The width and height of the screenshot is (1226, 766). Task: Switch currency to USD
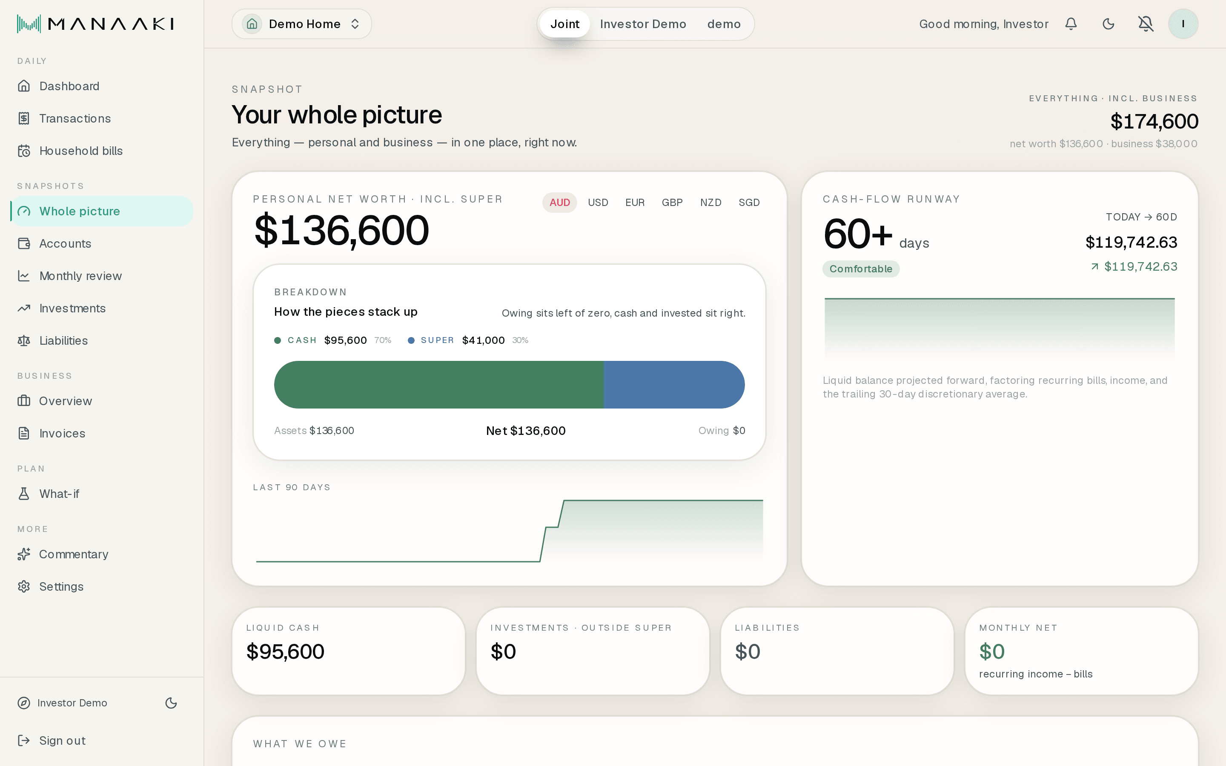point(598,203)
